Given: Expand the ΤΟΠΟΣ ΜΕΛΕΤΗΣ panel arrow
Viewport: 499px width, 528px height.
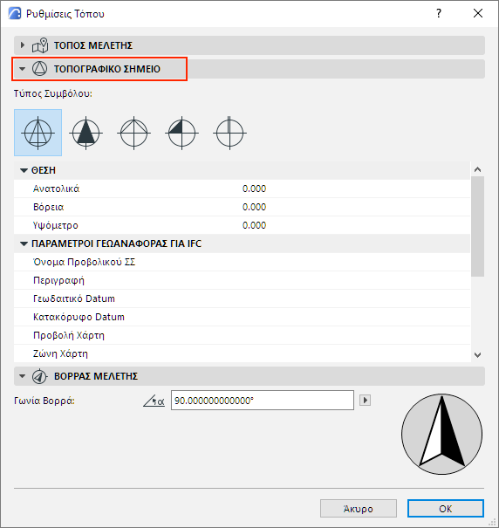Looking at the screenshot, I should pyautogui.click(x=23, y=45).
